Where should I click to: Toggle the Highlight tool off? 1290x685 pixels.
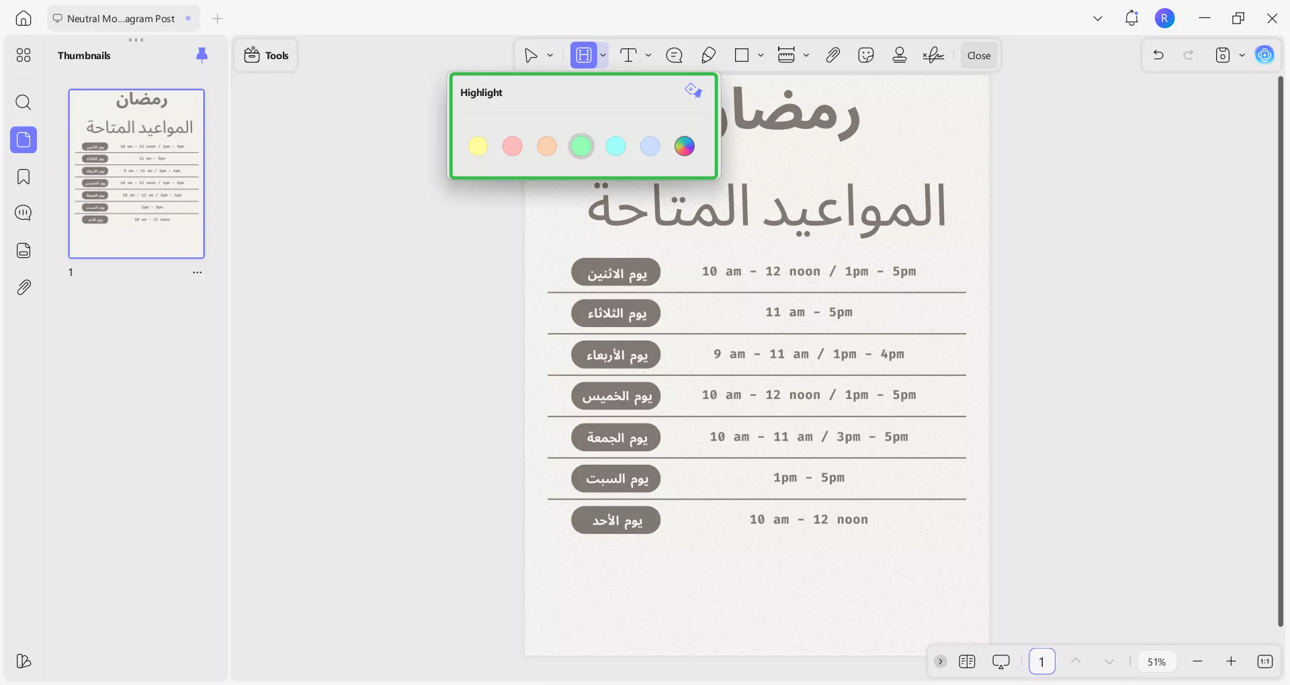[x=583, y=55]
